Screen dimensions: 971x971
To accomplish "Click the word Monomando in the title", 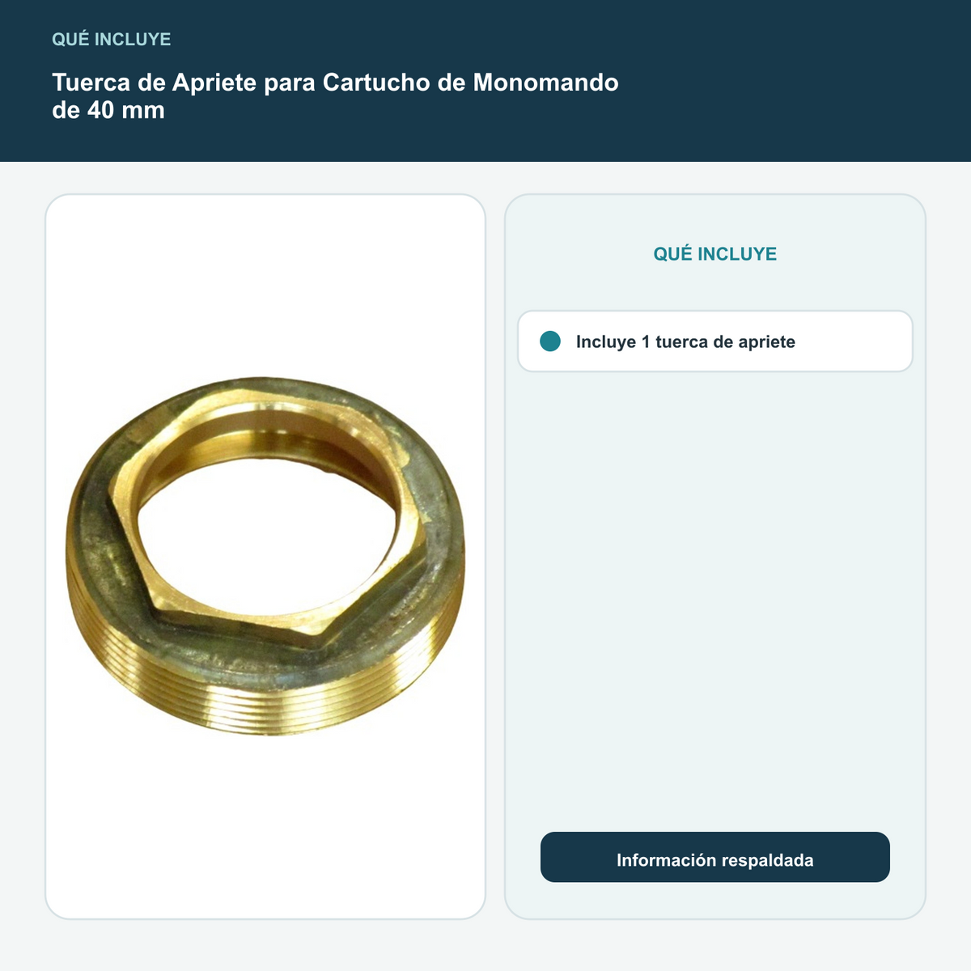I will tap(546, 83).
